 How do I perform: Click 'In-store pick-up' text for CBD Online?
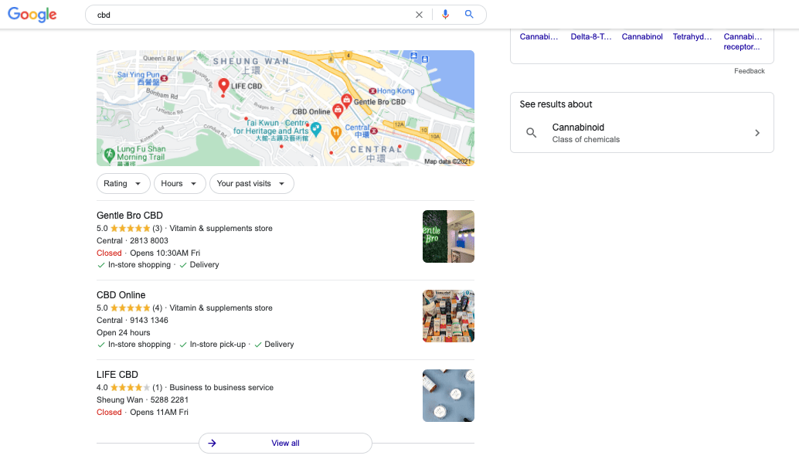point(218,345)
